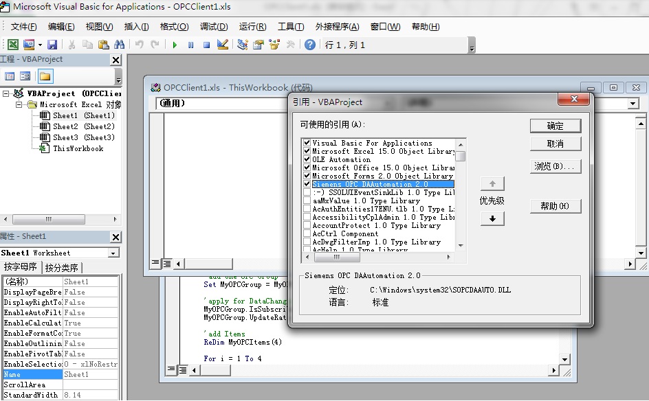Image resolution: width=649 pixels, height=401 pixels.
Task: Click the blue Help question icon
Action: click(x=309, y=45)
